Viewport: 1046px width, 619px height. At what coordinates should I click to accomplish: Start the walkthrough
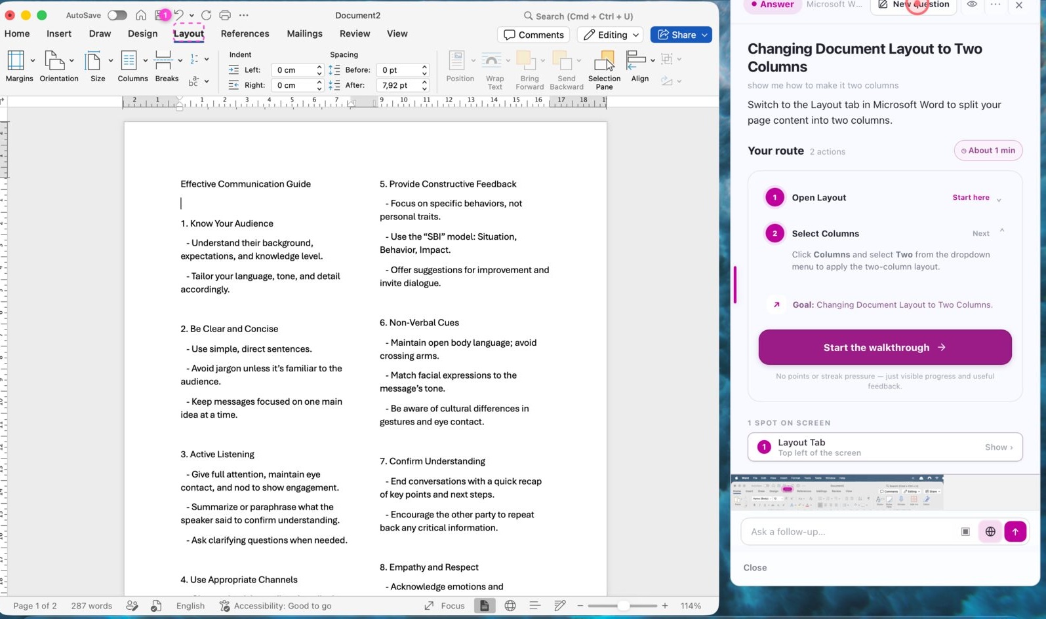click(x=885, y=347)
